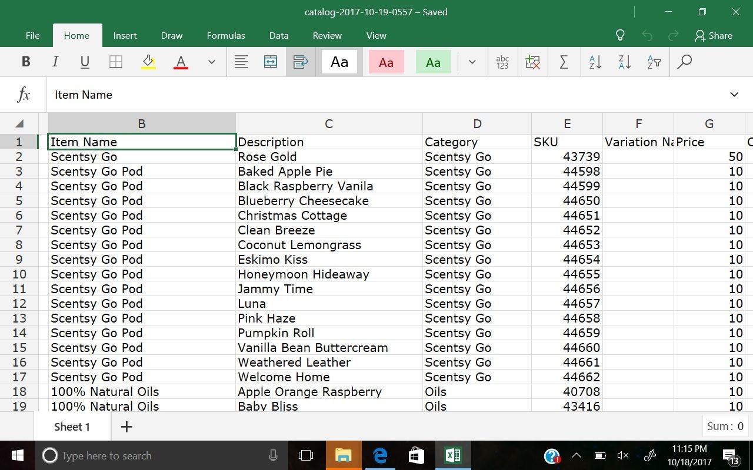Expand the formula bar with the chevron

pos(734,95)
